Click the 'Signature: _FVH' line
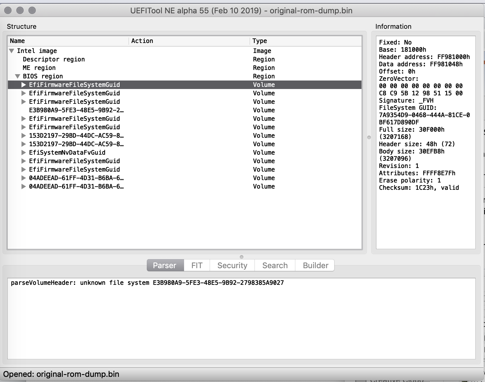485x382 pixels. [406, 100]
